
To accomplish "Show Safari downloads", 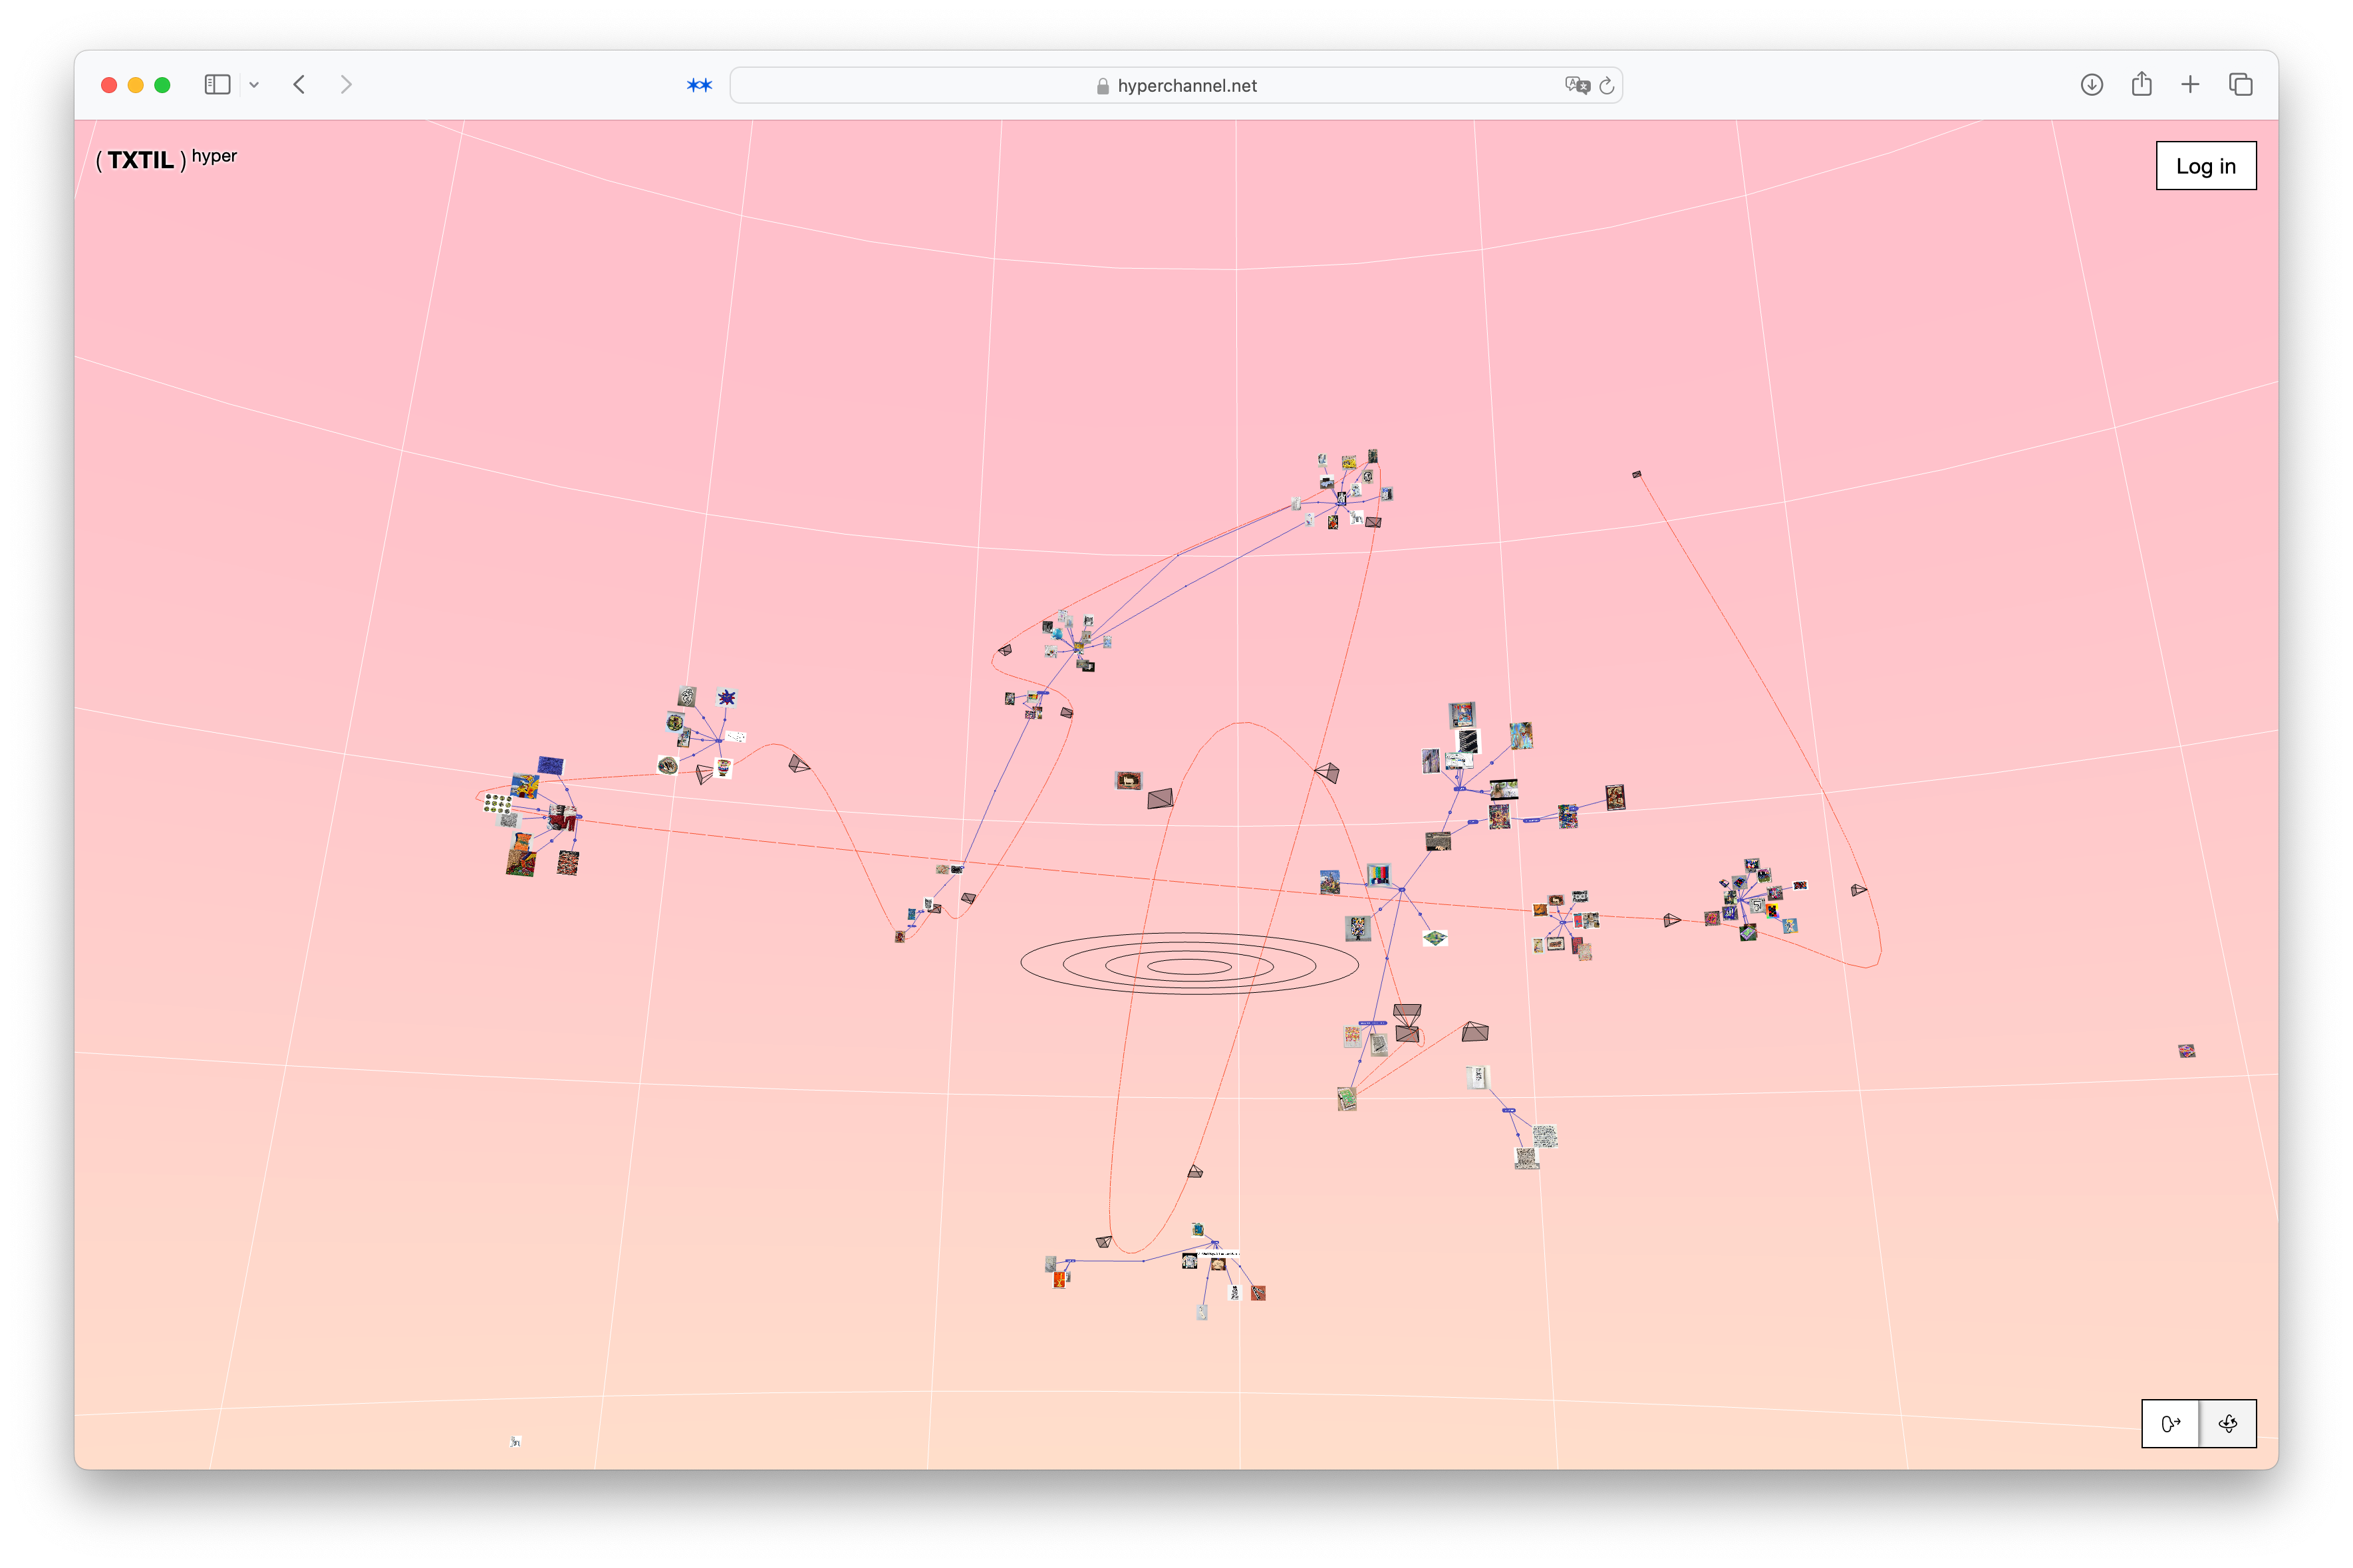I will tap(2091, 85).
